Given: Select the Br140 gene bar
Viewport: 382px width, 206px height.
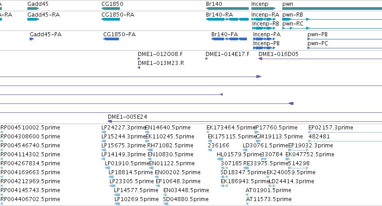Looking at the screenshot, I should [227, 9].
